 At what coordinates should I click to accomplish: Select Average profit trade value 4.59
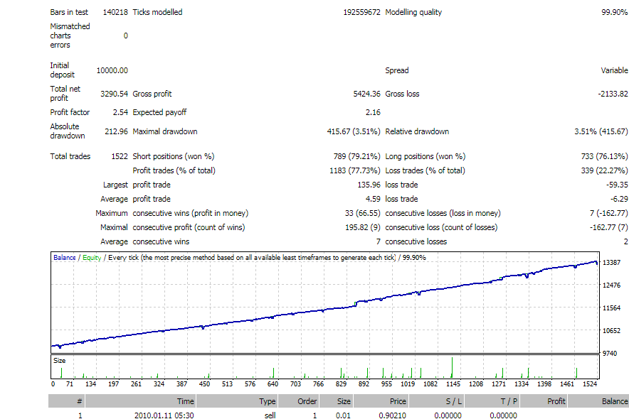(x=373, y=199)
